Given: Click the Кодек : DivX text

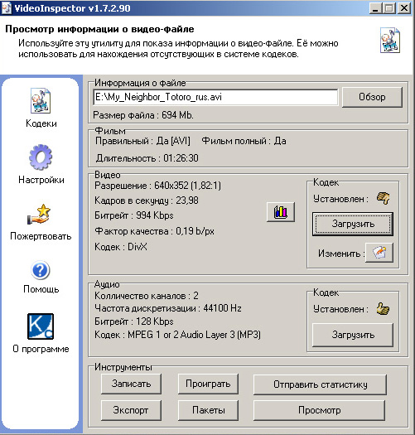Looking at the screenshot, I should click(121, 247).
